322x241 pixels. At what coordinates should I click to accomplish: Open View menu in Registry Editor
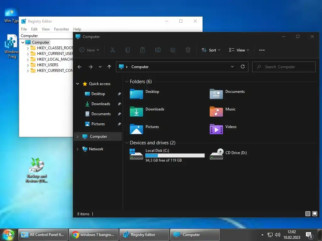(46, 29)
